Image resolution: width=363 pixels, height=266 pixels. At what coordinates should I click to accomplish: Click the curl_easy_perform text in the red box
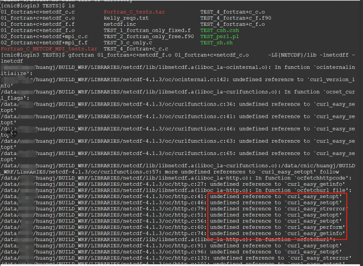click(316, 227)
